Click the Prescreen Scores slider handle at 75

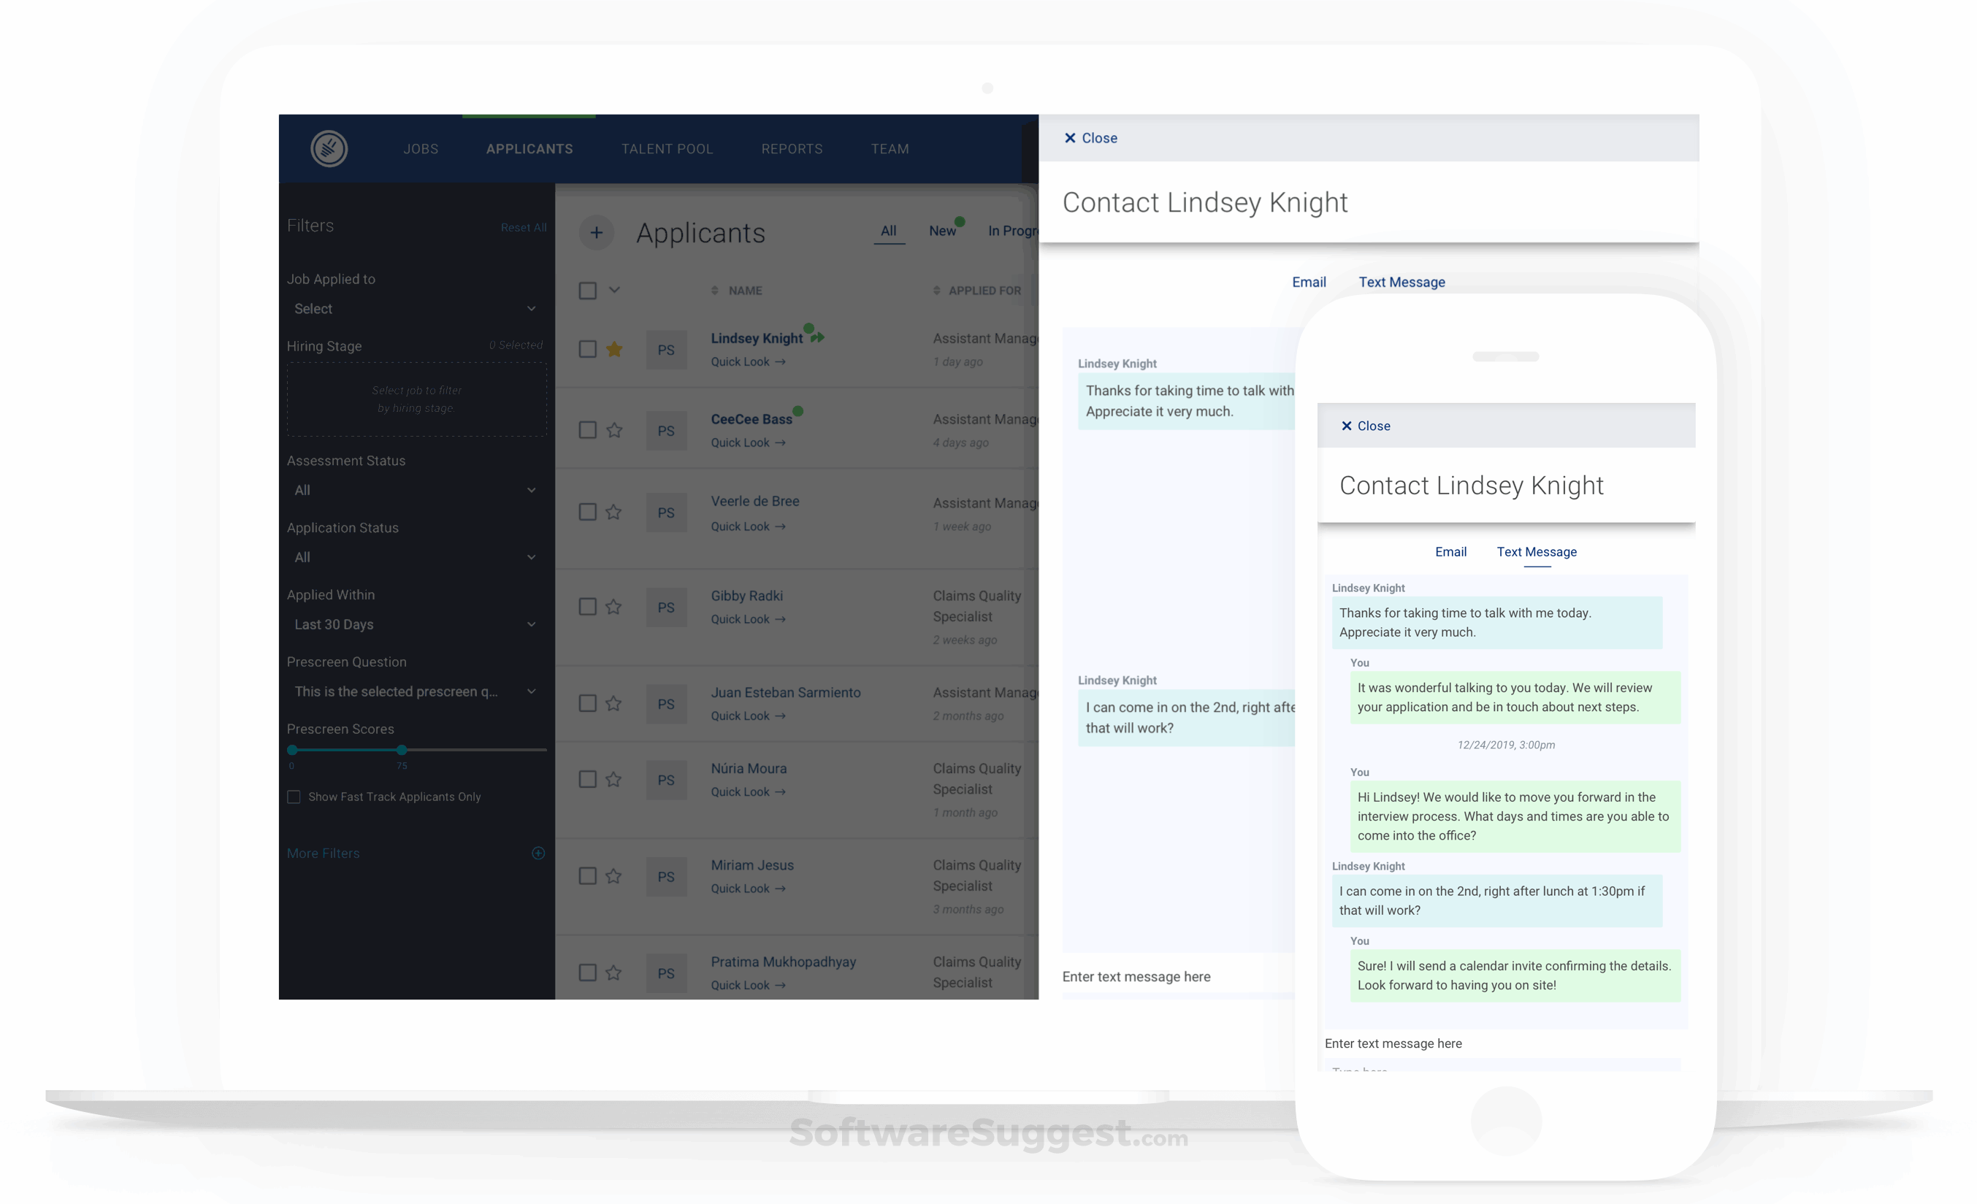click(401, 750)
